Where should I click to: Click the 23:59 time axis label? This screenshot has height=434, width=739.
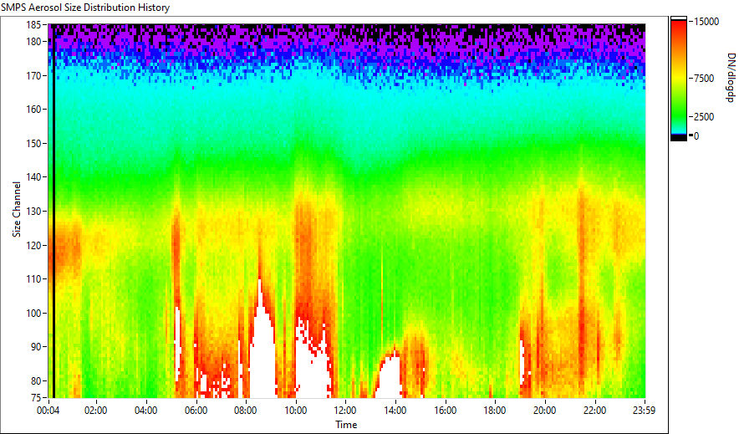644,411
